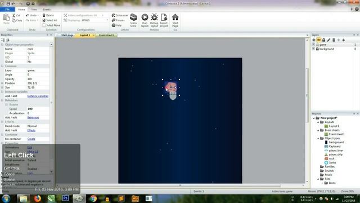Click the rock sprite on the layout

171,87
